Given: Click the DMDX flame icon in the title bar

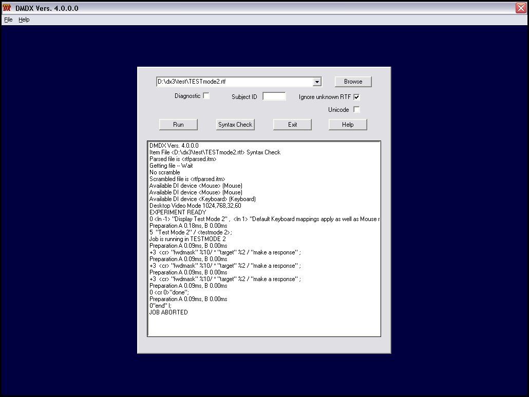Looking at the screenshot, I should click(x=6, y=8).
